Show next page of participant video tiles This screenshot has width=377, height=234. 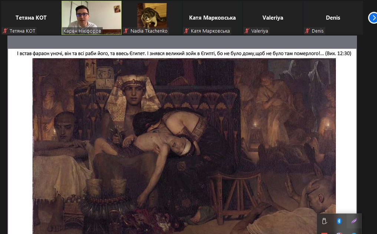click(x=373, y=18)
